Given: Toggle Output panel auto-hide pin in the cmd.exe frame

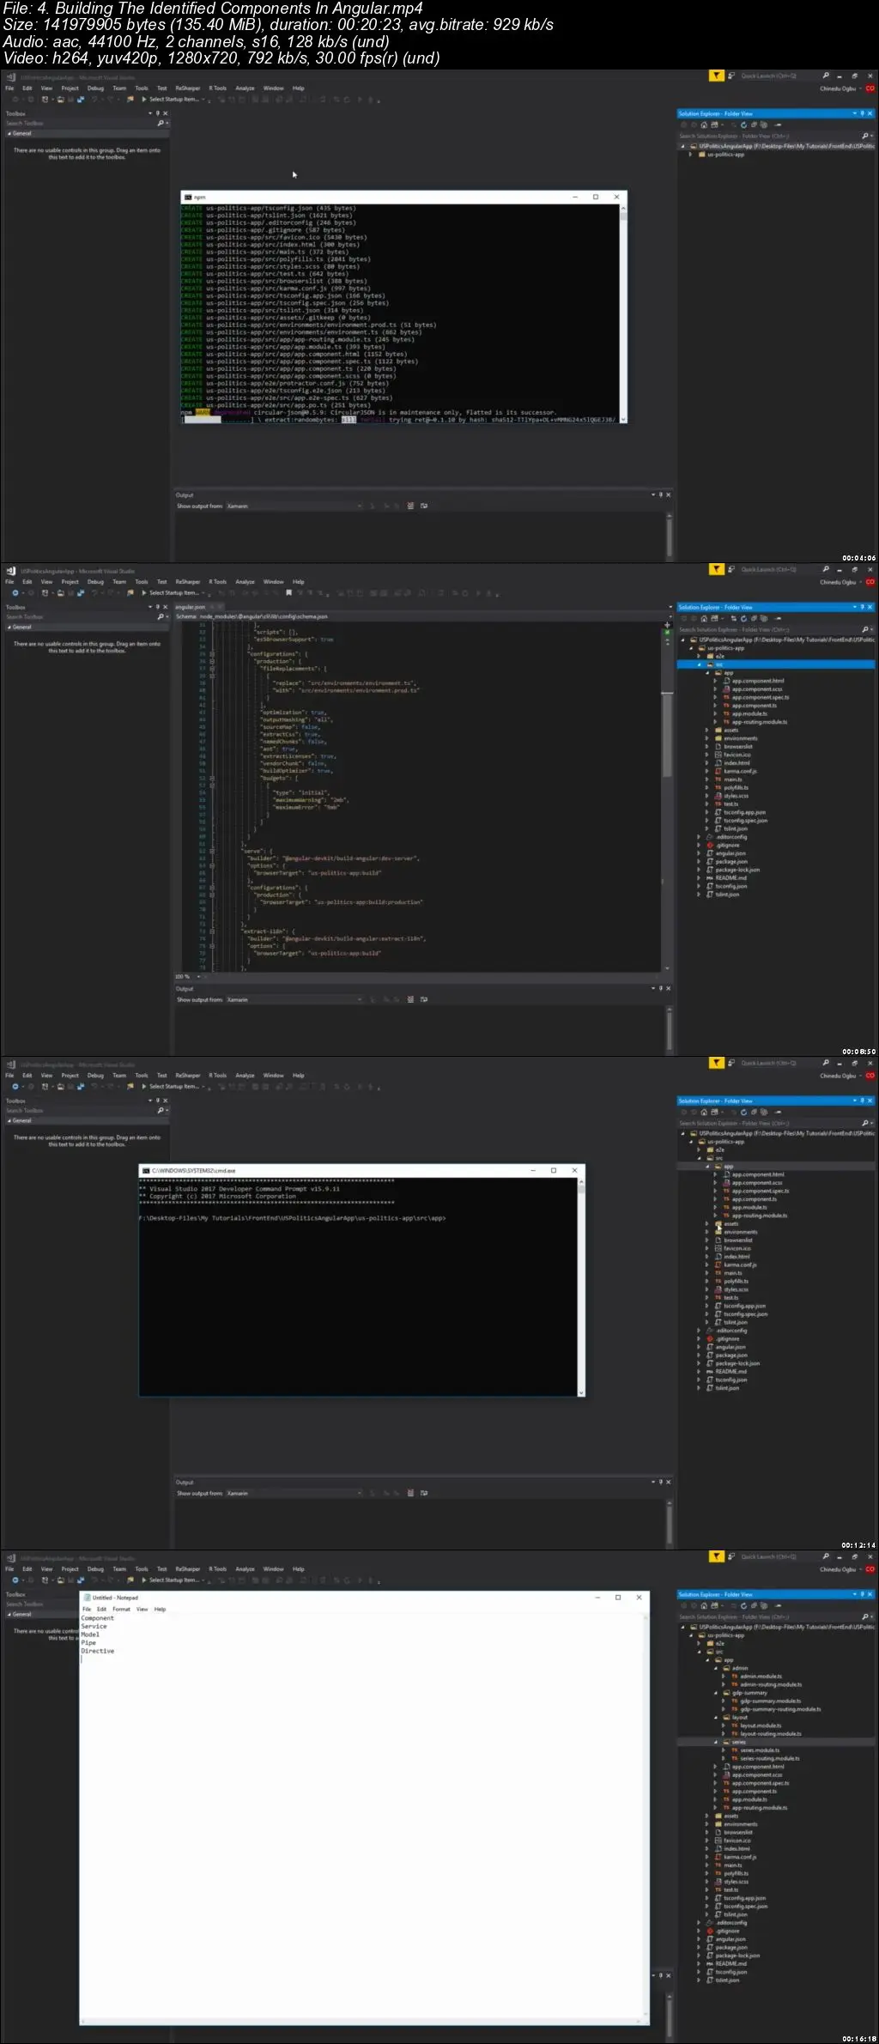Looking at the screenshot, I should (x=661, y=1482).
